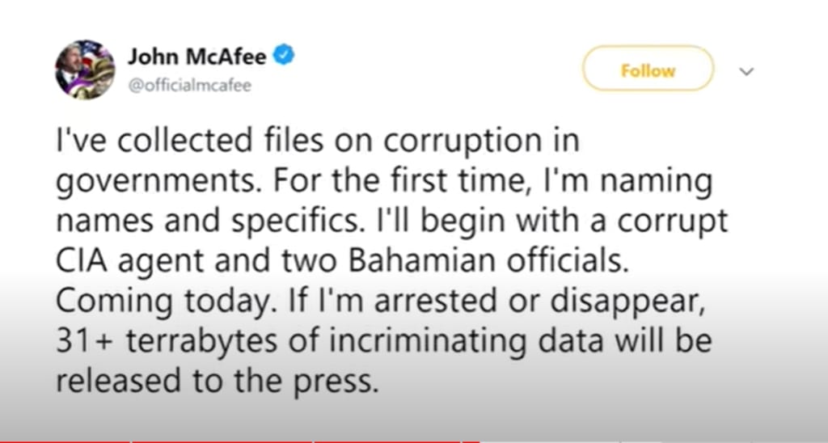Viewport: 828px width, 443px height.
Task: Expand the tweet options chevron menu
Action: pyautogui.click(x=746, y=71)
